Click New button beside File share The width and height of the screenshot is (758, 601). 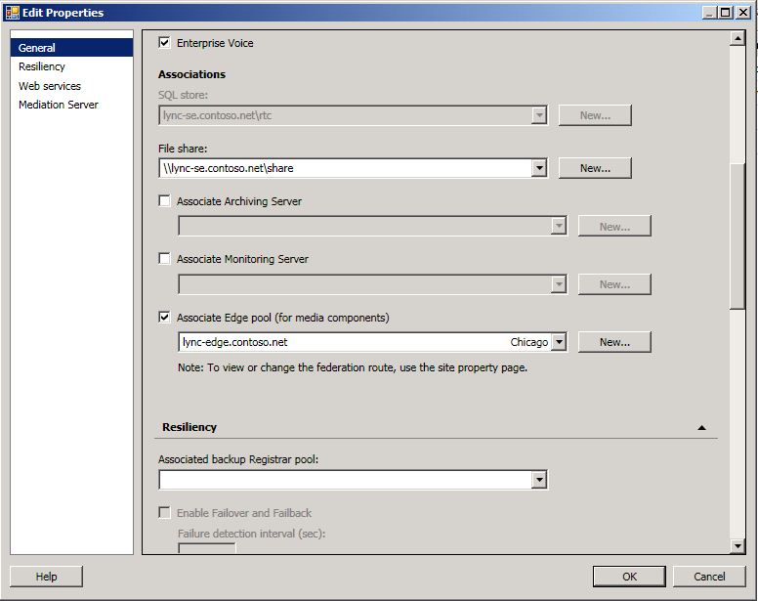click(595, 168)
